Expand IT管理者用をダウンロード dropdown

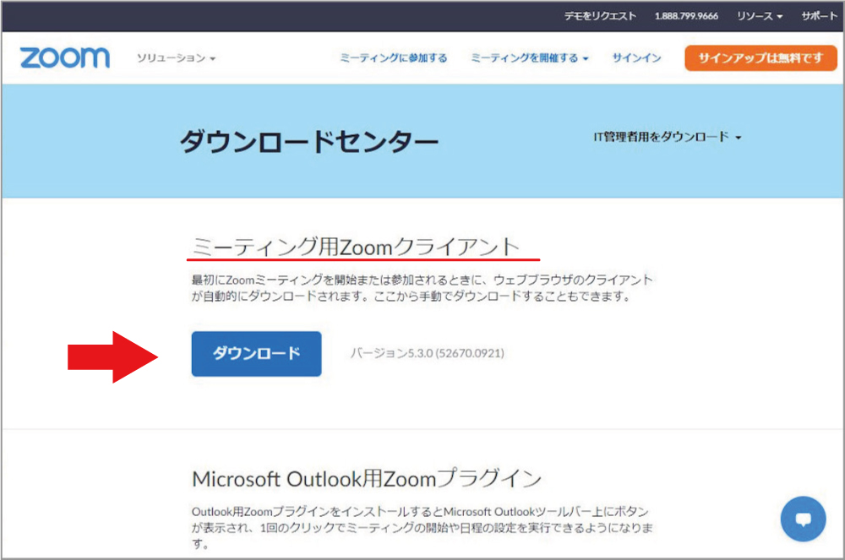point(668,137)
